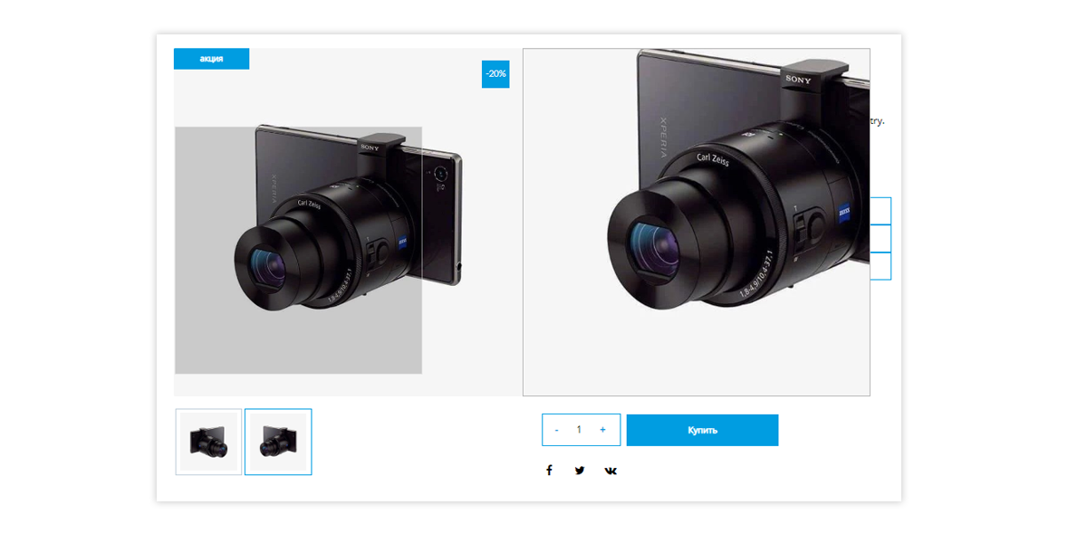Click the quantity field showing 1
Image resolution: width=1087 pixels, height=543 pixels.
[579, 430]
